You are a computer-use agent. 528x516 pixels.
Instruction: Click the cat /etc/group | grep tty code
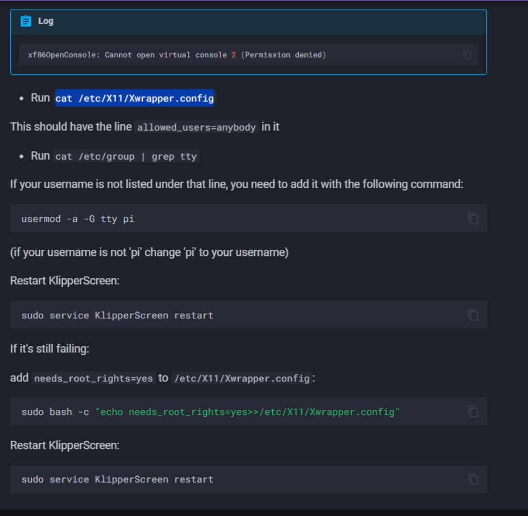coord(126,156)
